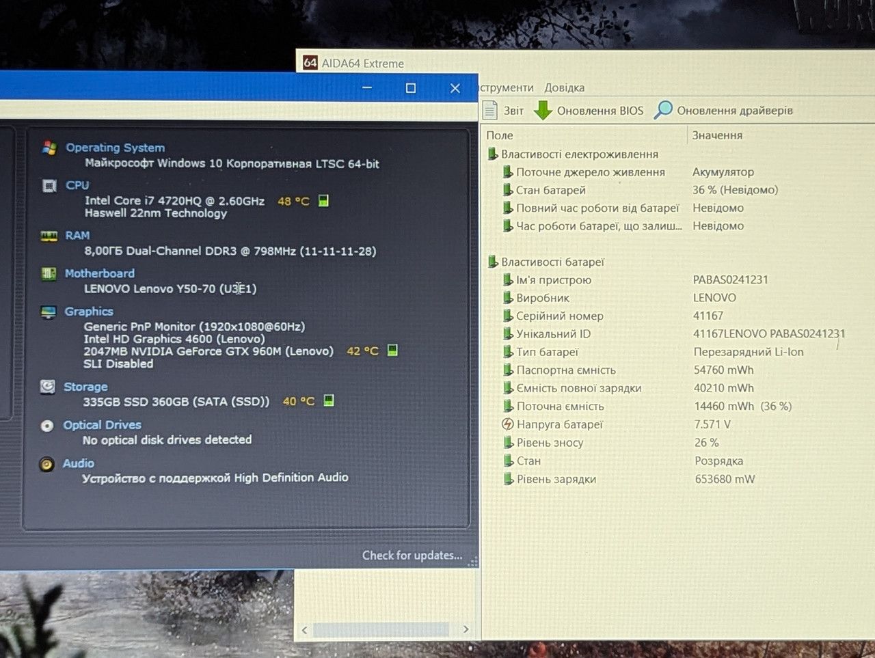The width and height of the screenshot is (875, 658).
Task: Click the RAM module icon
Action: point(49,236)
